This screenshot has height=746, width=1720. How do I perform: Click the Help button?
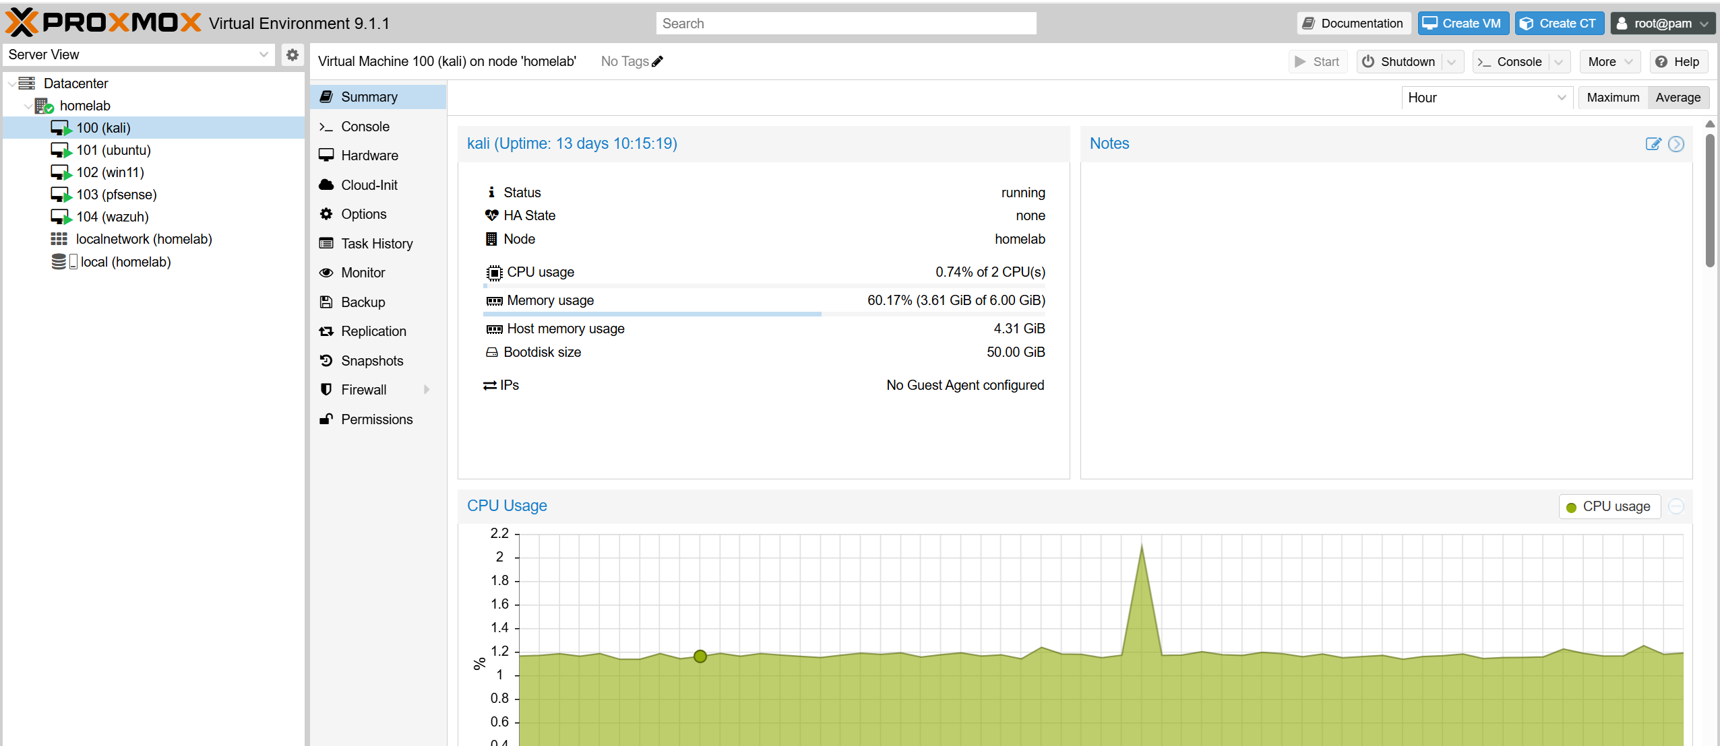(x=1678, y=62)
